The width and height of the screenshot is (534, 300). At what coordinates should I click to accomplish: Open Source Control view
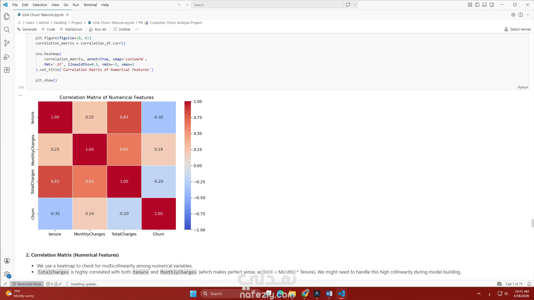(7, 43)
